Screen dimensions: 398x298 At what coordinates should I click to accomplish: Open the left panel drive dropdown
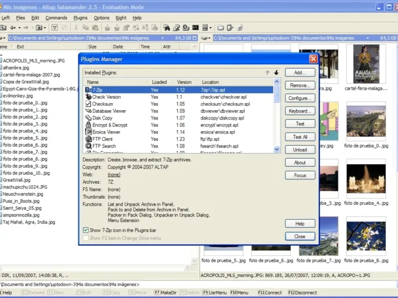[x=3, y=38]
